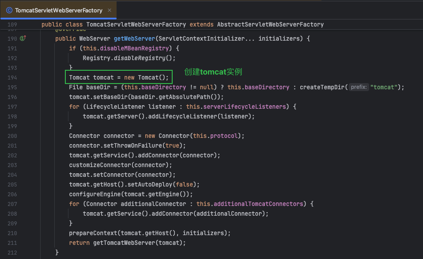This screenshot has height=259, width=423.
Task: Click customizeConnector call on line 203
Action: tap(100, 165)
